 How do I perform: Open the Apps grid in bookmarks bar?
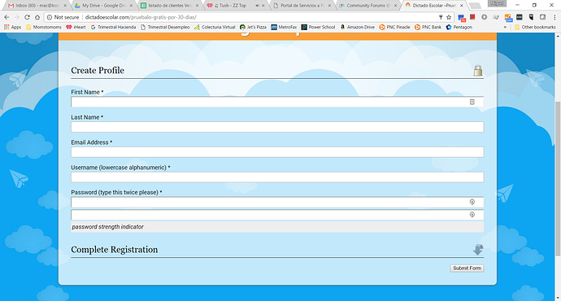click(x=12, y=27)
